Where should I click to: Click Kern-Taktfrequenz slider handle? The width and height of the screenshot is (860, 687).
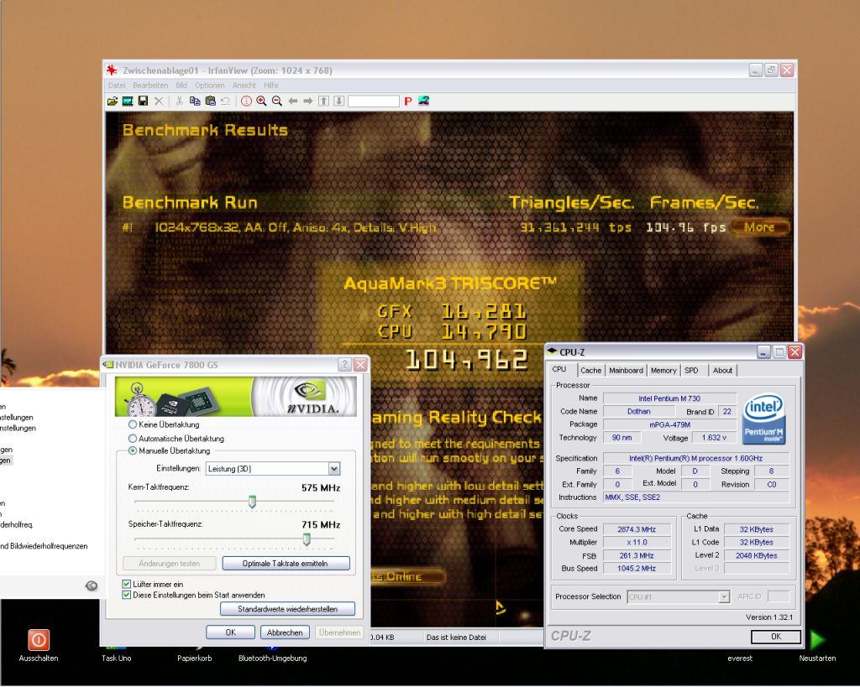click(252, 502)
